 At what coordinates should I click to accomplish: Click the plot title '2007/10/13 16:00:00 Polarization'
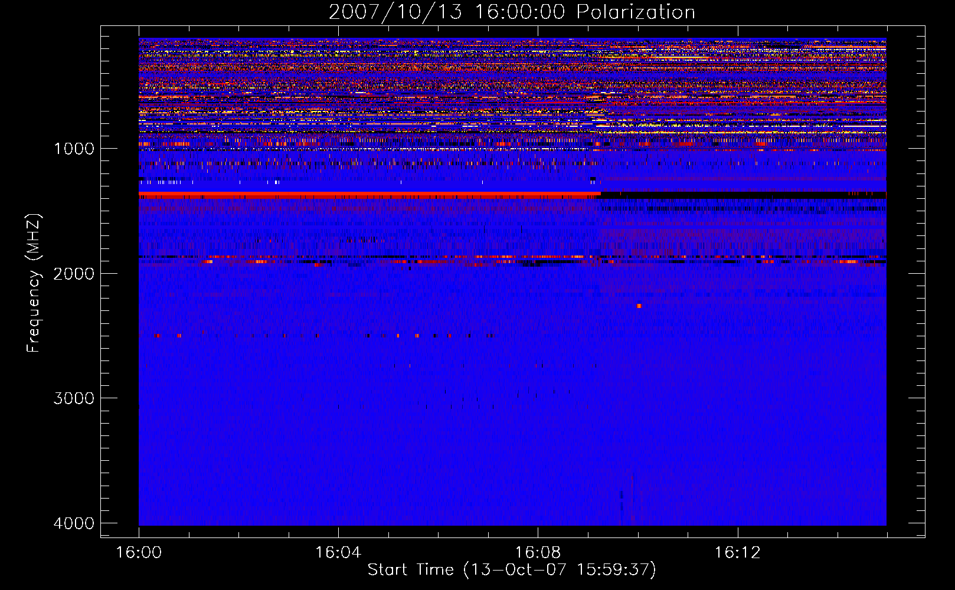click(512, 12)
